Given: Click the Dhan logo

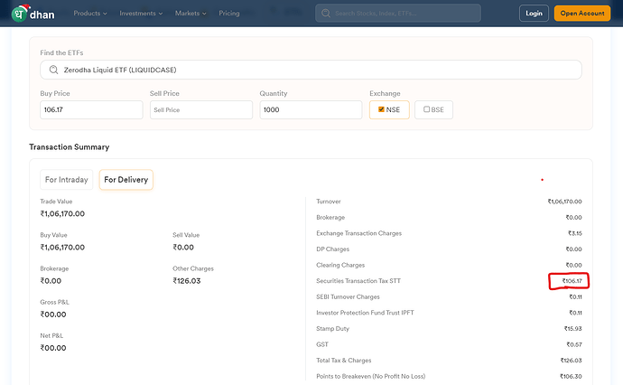Looking at the screenshot, I should tap(33, 14).
